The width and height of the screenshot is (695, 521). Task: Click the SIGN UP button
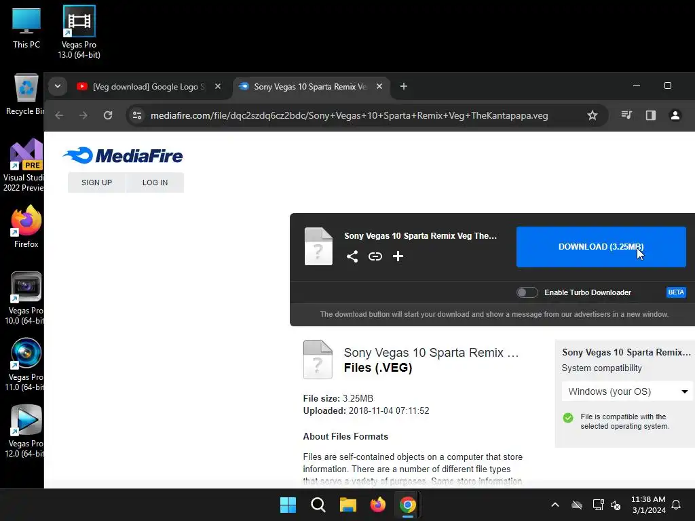click(96, 182)
